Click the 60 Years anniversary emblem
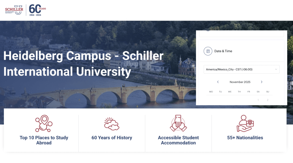This screenshot has height=163, width=293. [x=37, y=10]
